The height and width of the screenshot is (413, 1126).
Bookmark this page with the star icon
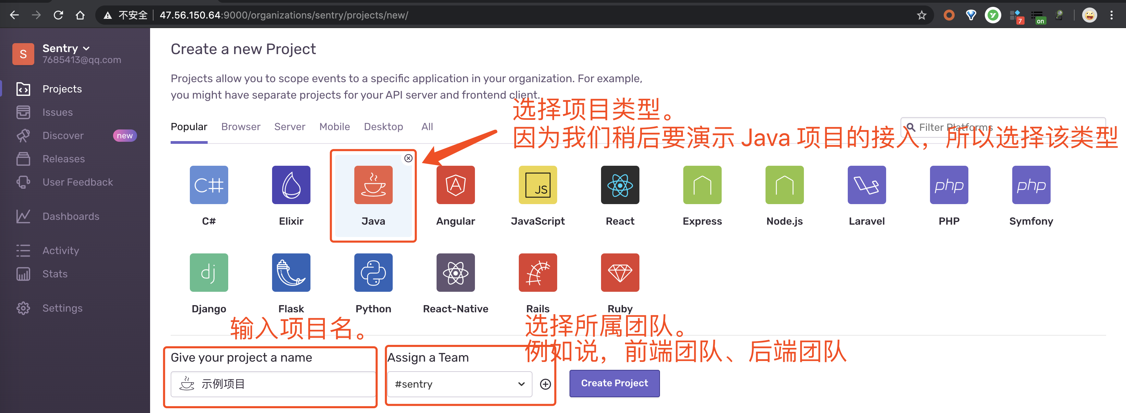click(x=921, y=15)
